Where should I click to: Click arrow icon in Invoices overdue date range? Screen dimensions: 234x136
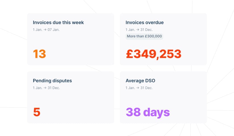tap(138, 30)
